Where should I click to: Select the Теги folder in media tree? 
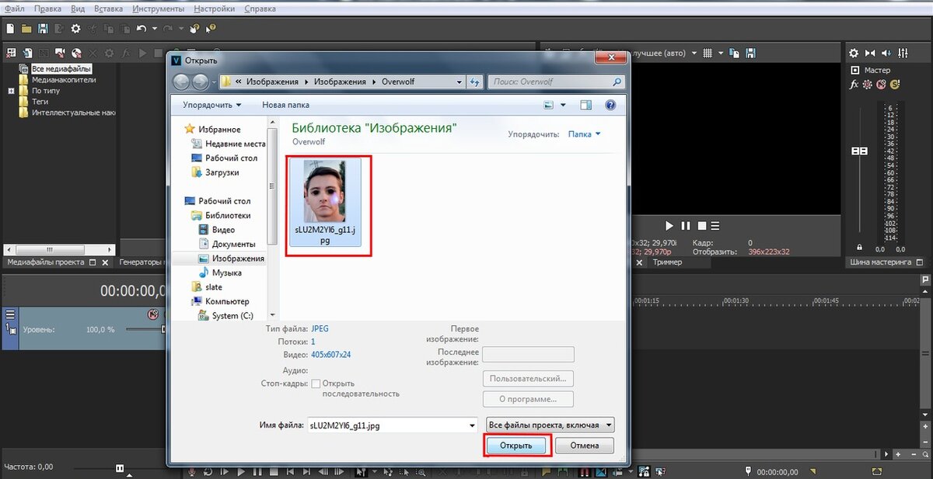pos(40,102)
